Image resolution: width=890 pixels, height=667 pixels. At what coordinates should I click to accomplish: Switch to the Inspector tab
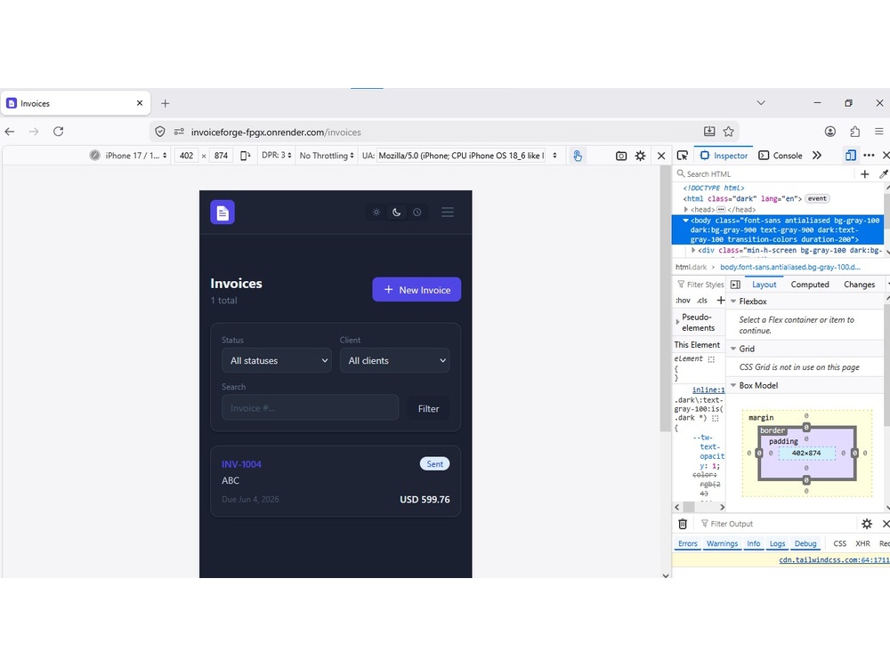[724, 156]
